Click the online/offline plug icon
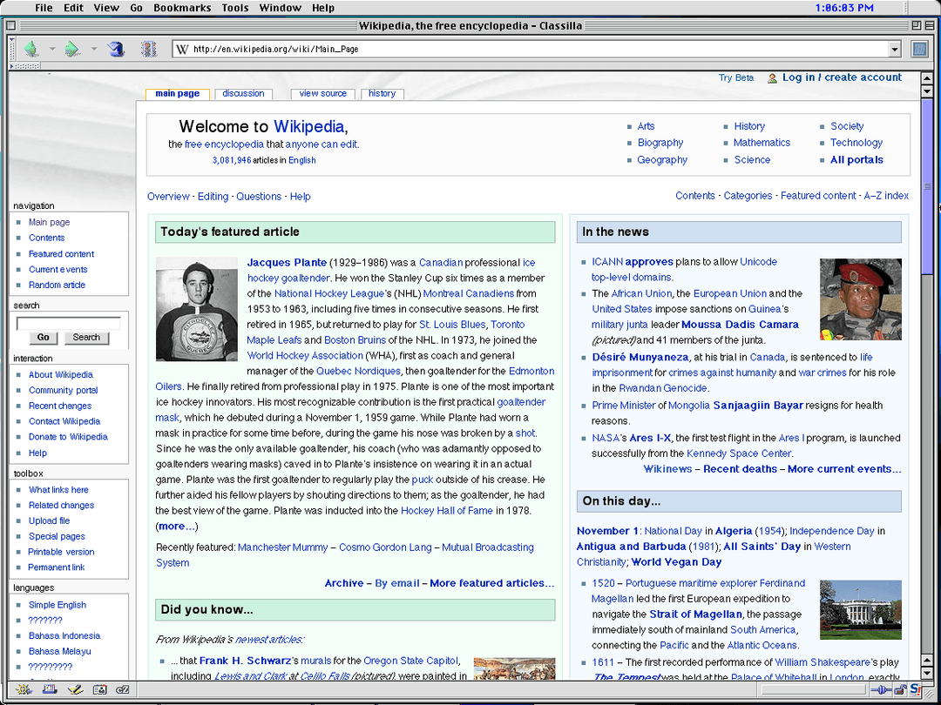Screen dimensions: 941x705 pos(883,689)
